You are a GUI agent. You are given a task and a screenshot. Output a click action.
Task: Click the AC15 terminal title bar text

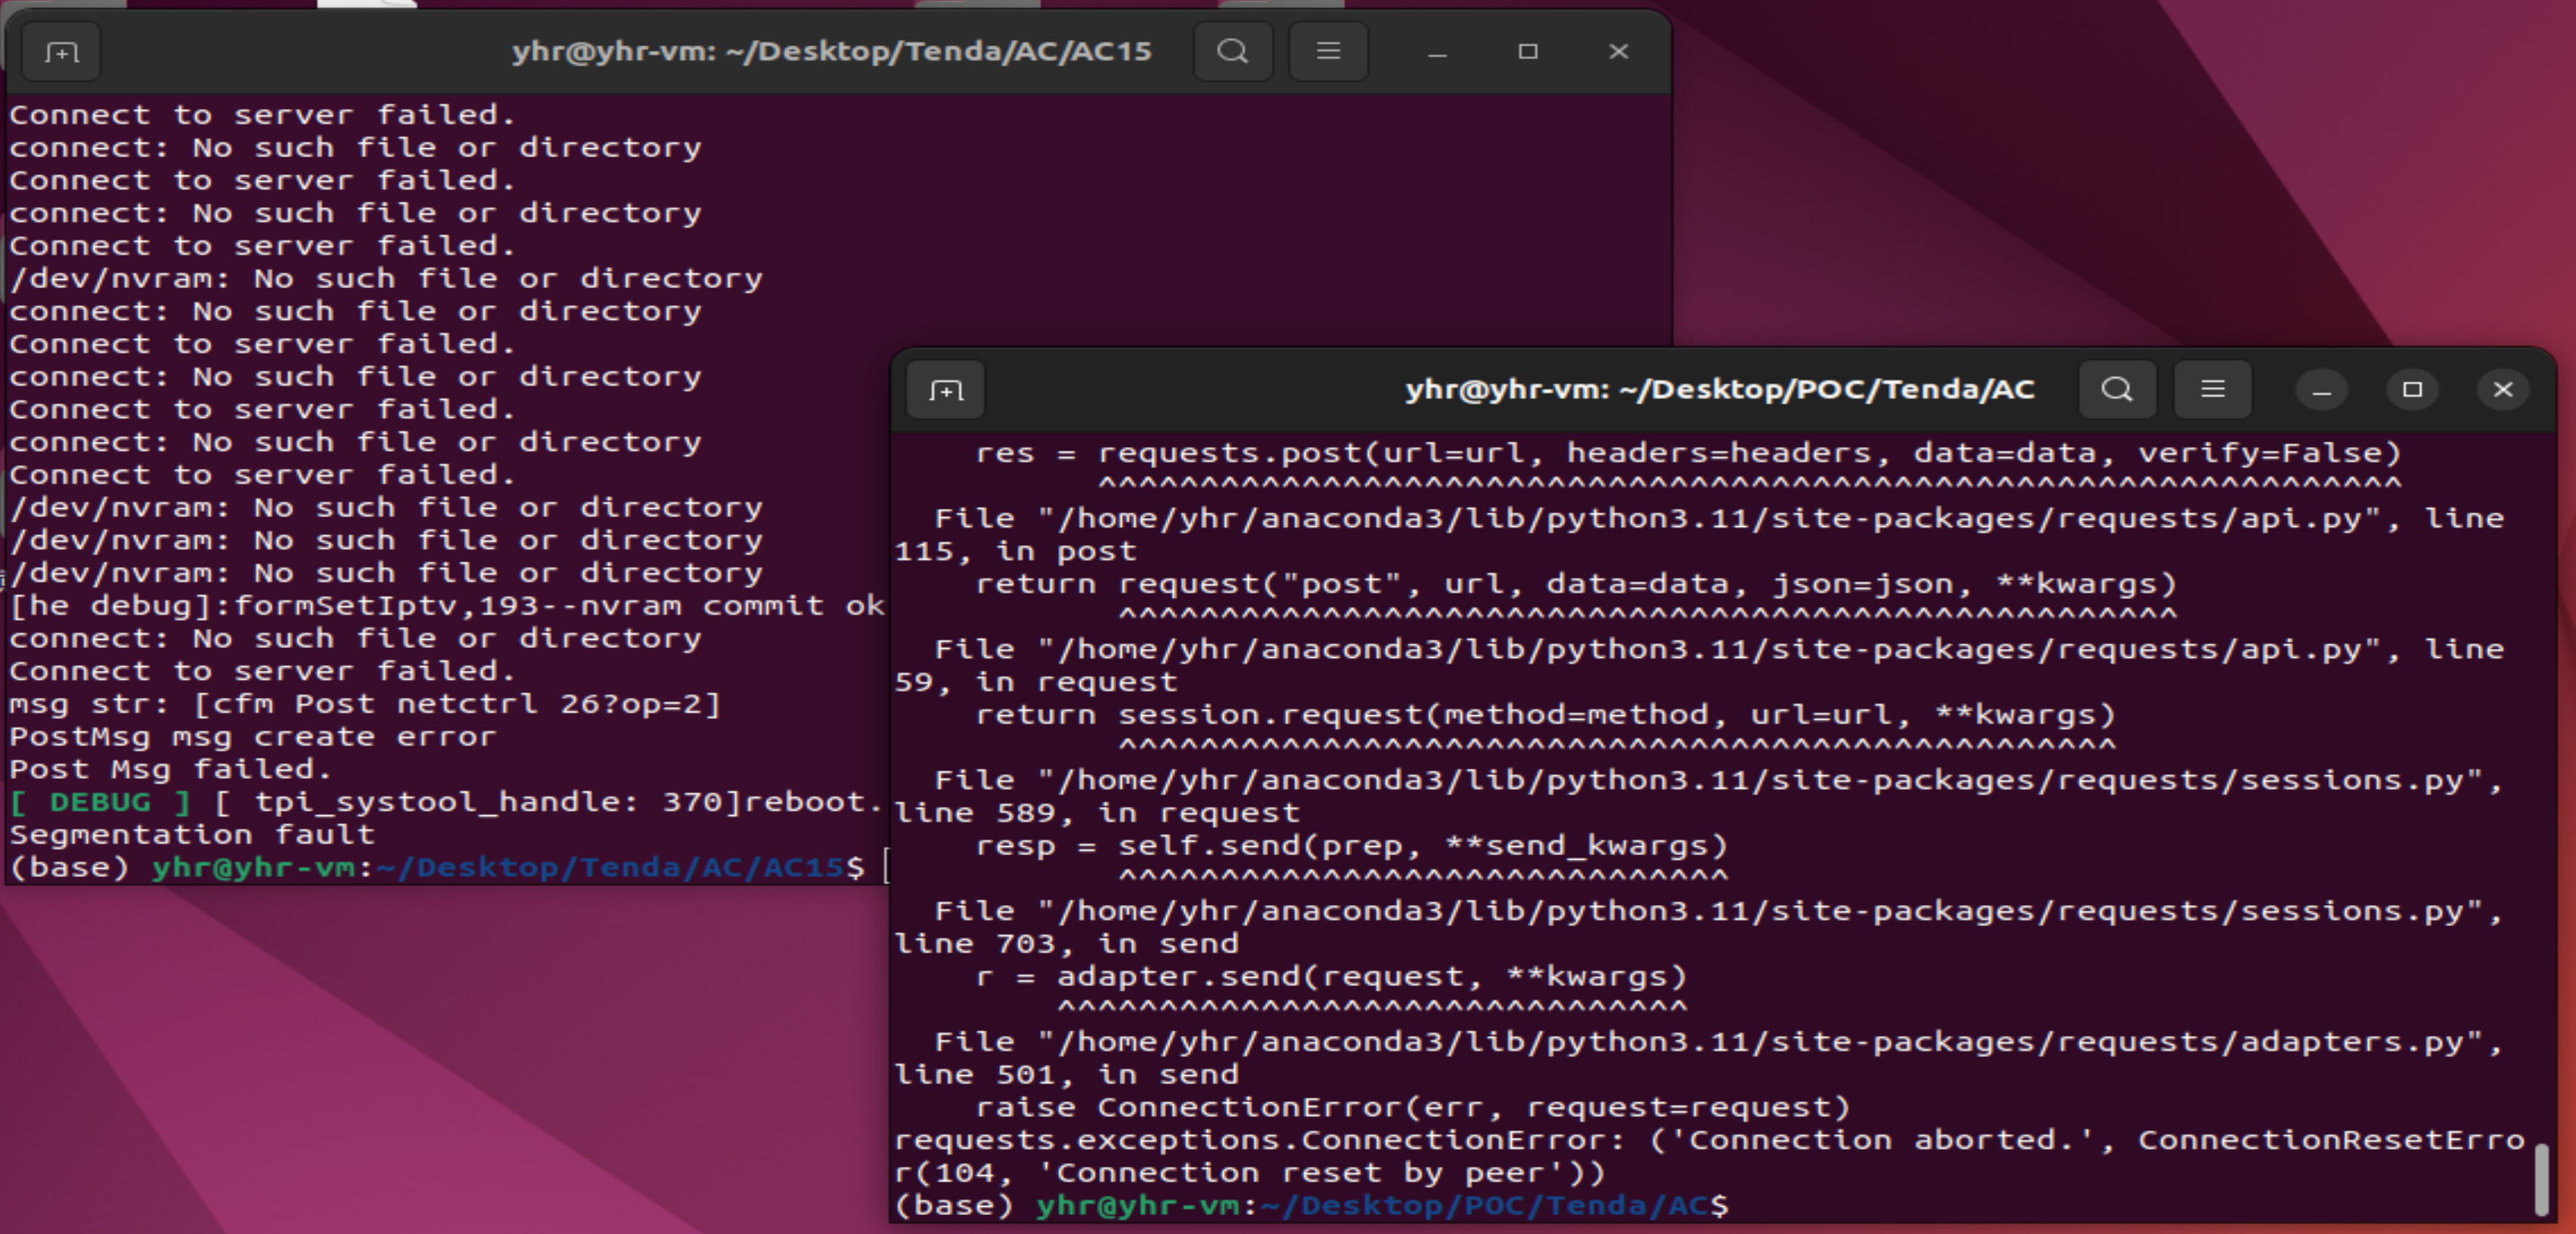point(831,51)
